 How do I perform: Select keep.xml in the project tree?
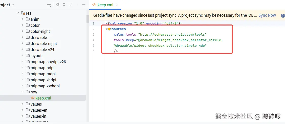[x=43, y=98]
